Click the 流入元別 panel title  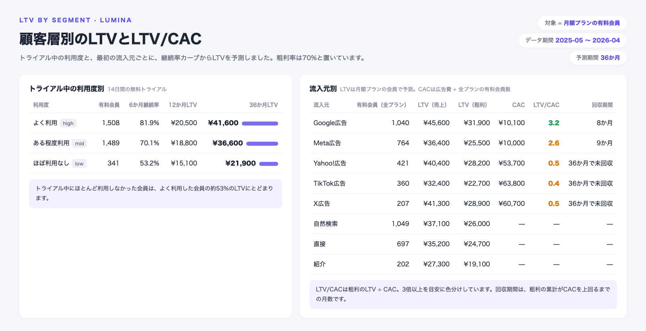coord(323,89)
